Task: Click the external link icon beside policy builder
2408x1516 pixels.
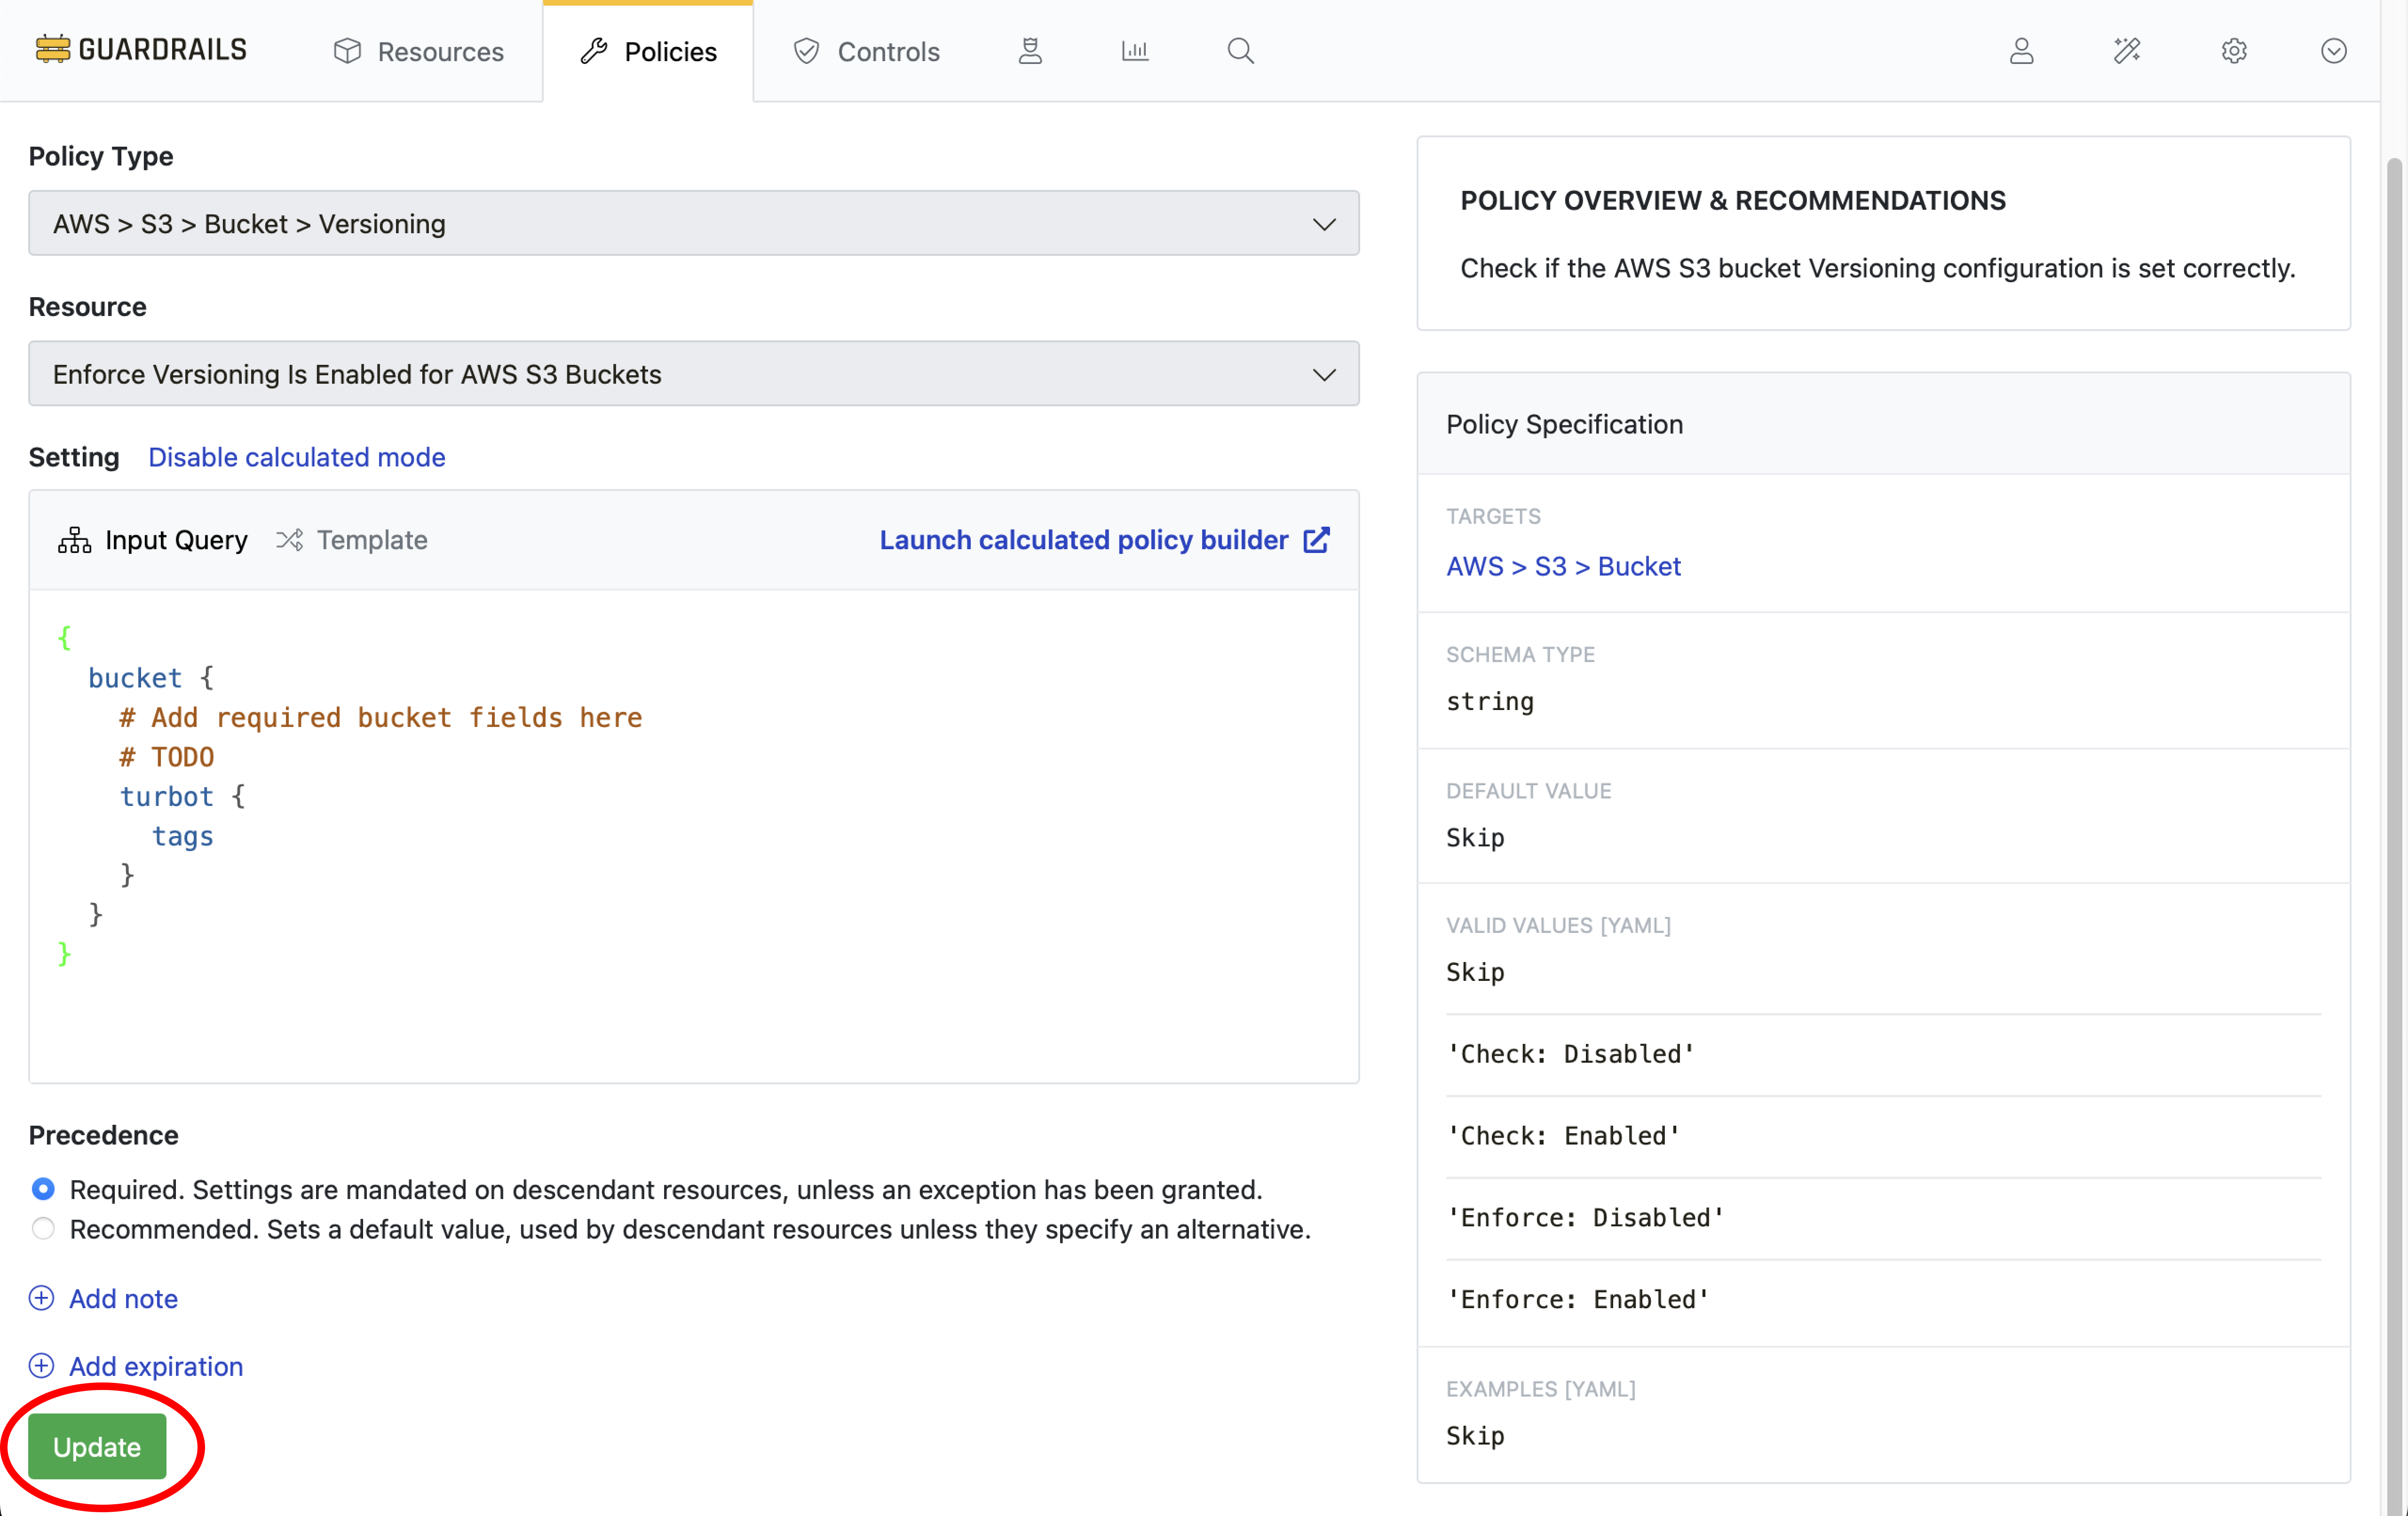Action: [x=1317, y=540]
